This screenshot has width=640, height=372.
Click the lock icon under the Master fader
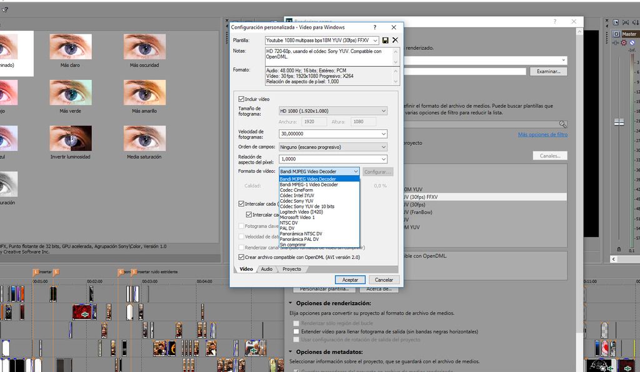(619, 250)
